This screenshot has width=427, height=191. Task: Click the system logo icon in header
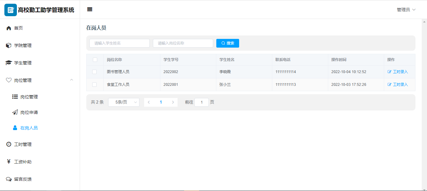coord(10,10)
